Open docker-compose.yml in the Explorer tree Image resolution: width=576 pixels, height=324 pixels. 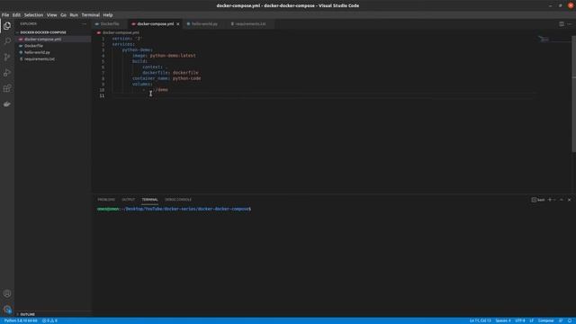(x=42, y=40)
